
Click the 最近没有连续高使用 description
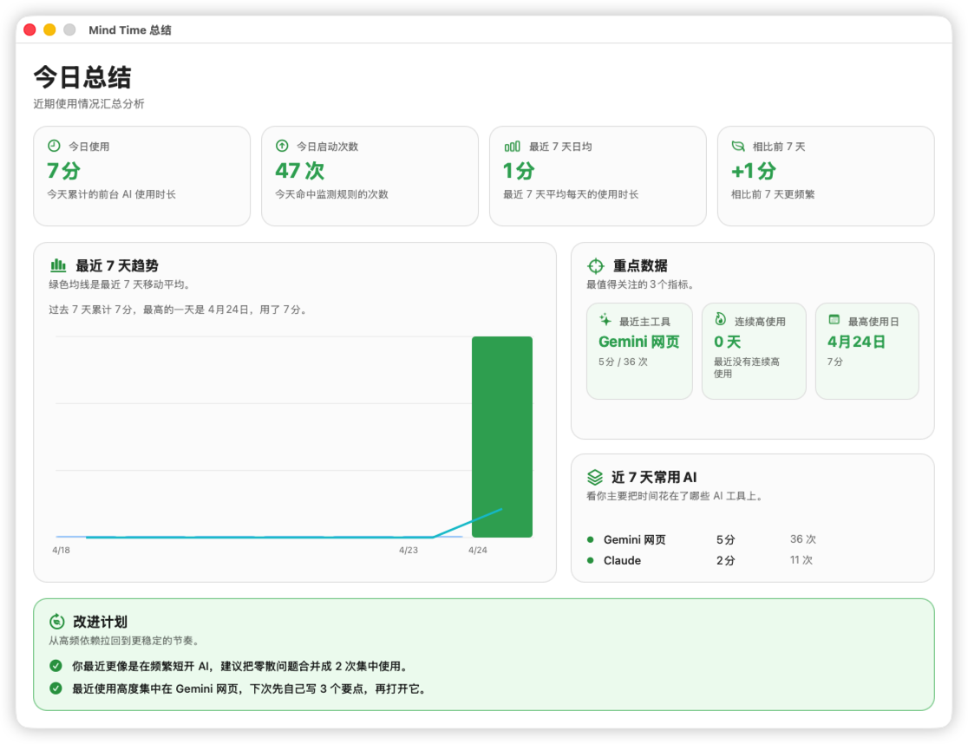[747, 368]
